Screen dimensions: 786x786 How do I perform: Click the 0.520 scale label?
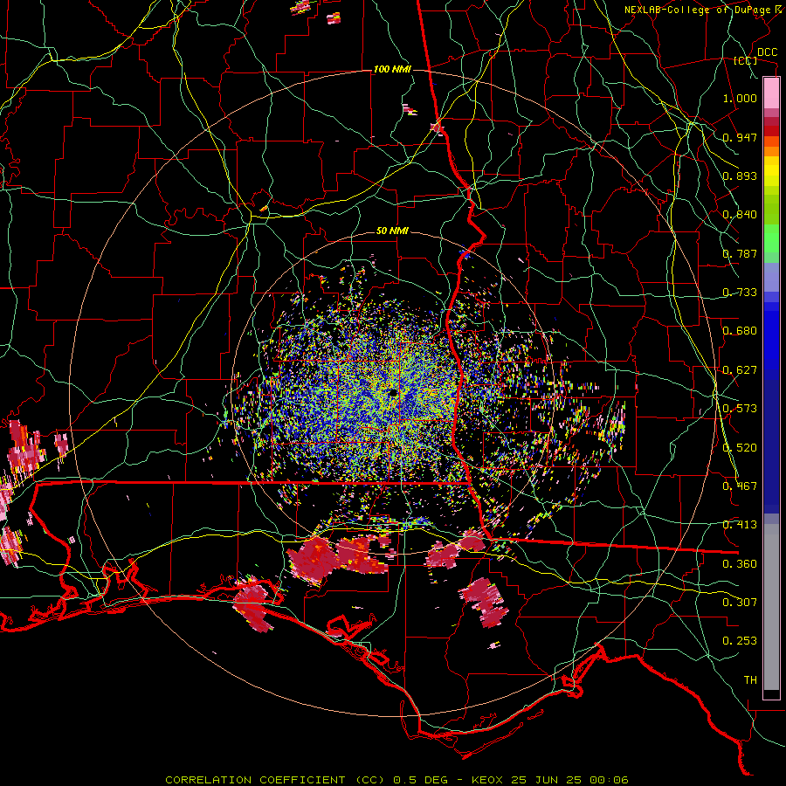click(x=740, y=448)
